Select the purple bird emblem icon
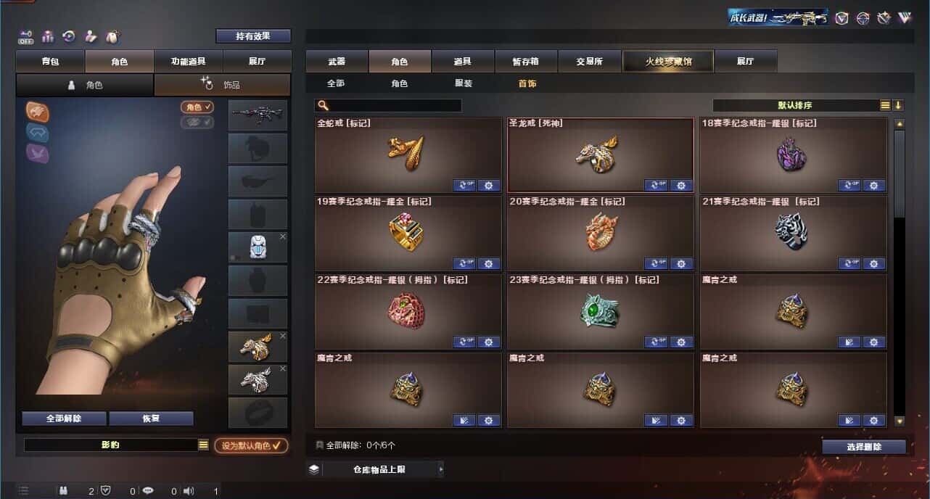 [x=38, y=153]
